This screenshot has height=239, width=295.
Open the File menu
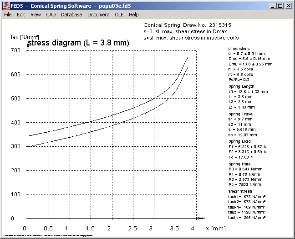pyautogui.click(x=8, y=15)
